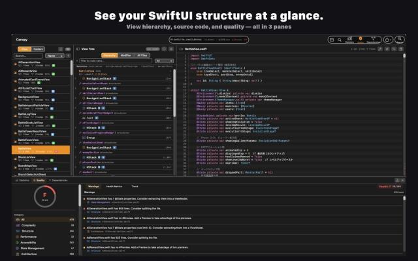
Task: Select Accessibility category
Action: point(44,243)
